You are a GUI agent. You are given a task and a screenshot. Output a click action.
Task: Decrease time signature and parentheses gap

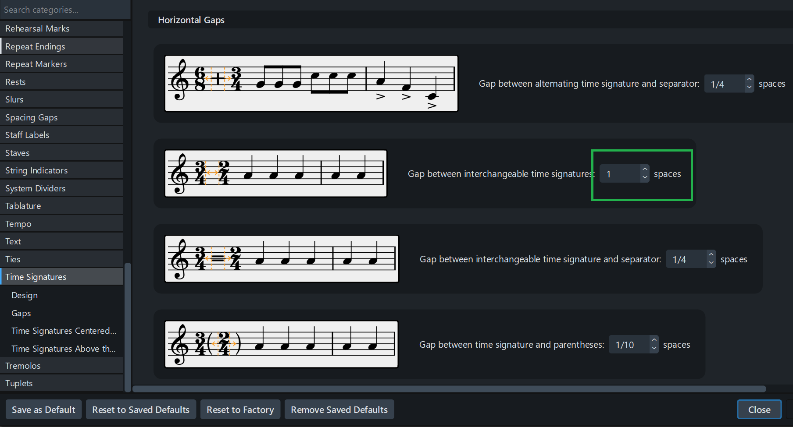tap(654, 348)
